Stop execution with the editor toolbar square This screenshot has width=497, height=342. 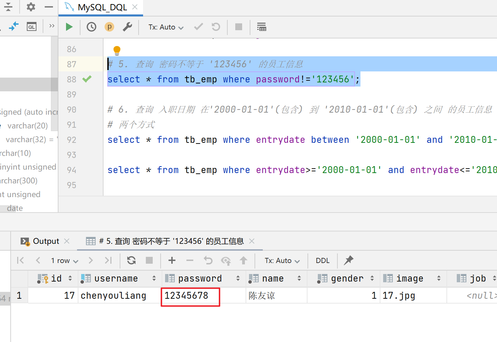[x=239, y=27]
